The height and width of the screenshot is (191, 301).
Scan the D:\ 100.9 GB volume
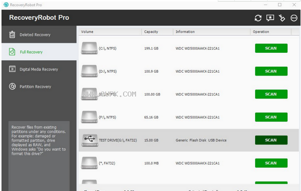point(271,71)
